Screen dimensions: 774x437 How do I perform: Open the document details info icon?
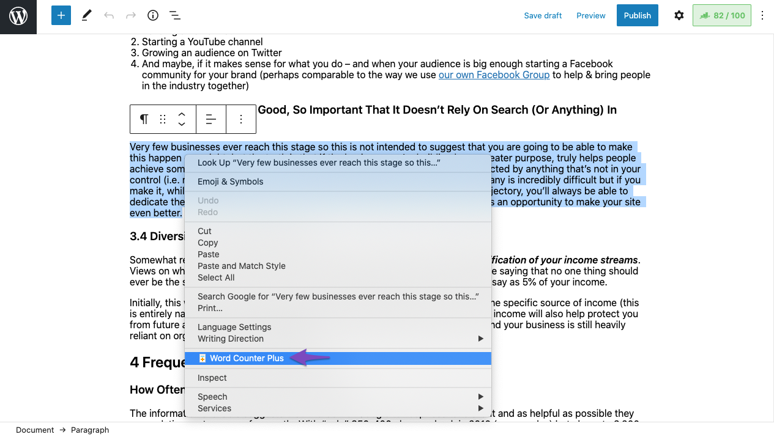tap(153, 16)
